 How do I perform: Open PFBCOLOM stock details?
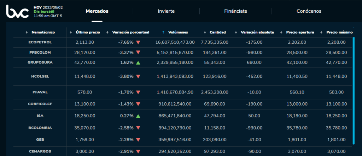coord(40,53)
